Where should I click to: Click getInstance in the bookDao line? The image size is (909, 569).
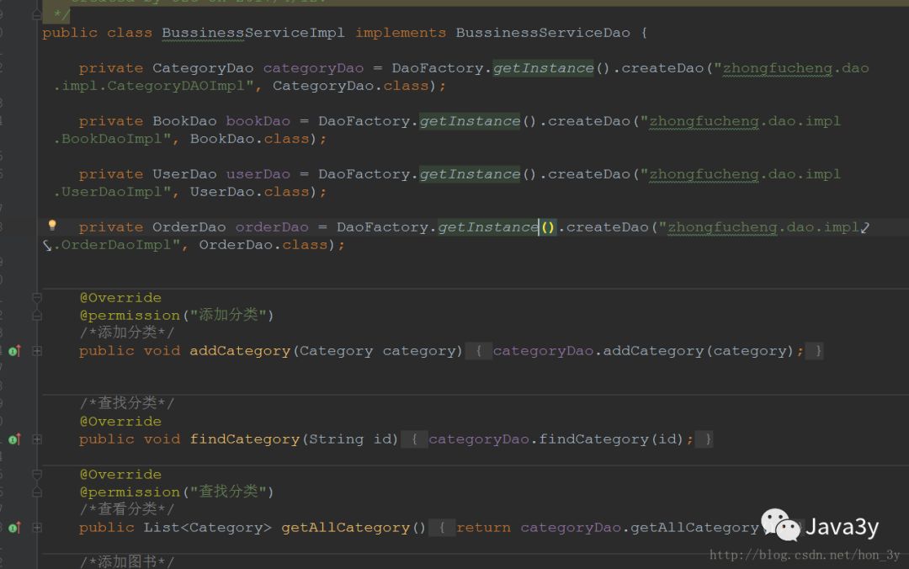tap(470, 121)
